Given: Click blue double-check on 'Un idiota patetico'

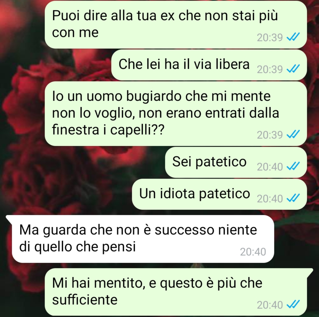Looking at the screenshot, I should 293,198.
